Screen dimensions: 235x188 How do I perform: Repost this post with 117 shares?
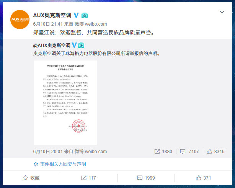(88, 178)
